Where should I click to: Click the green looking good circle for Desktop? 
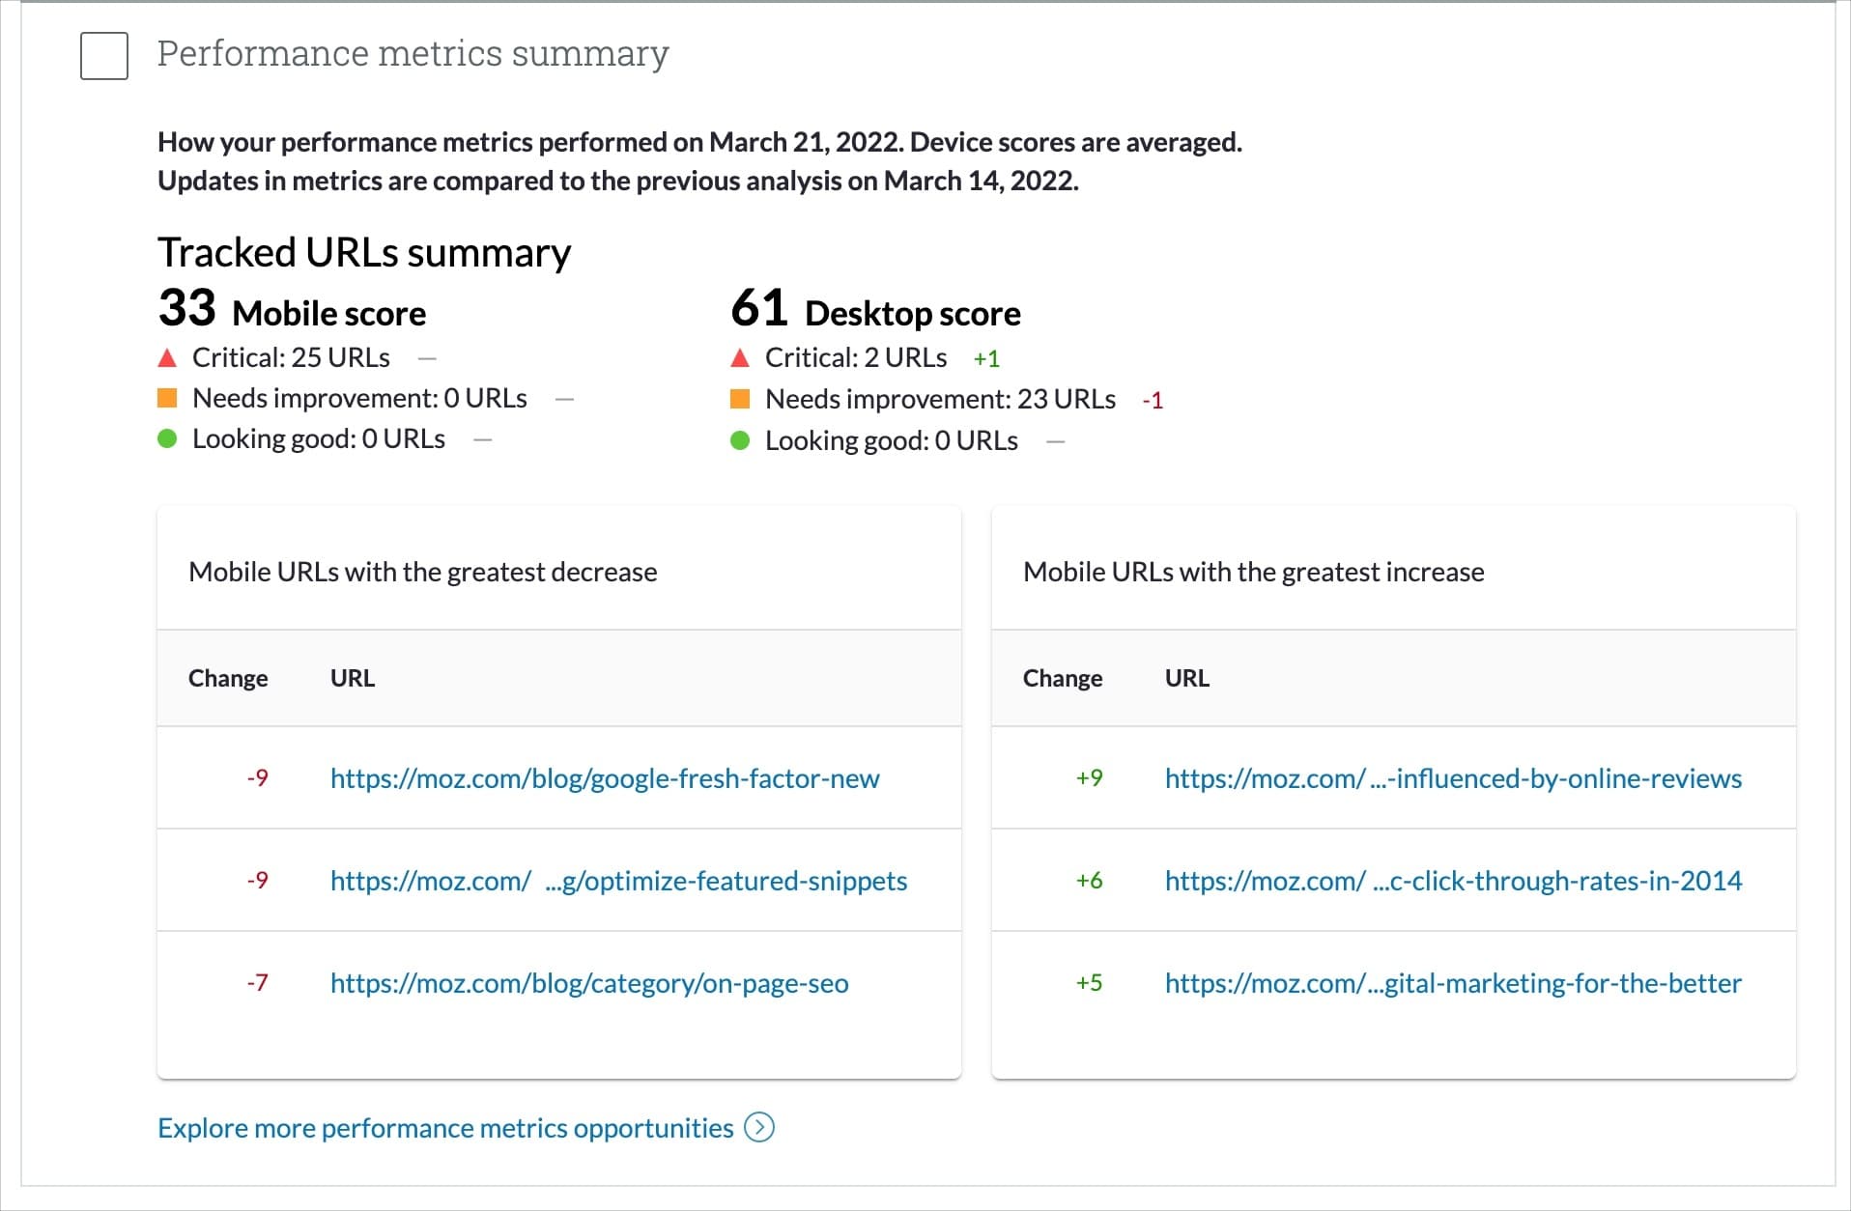click(x=739, y=438)
